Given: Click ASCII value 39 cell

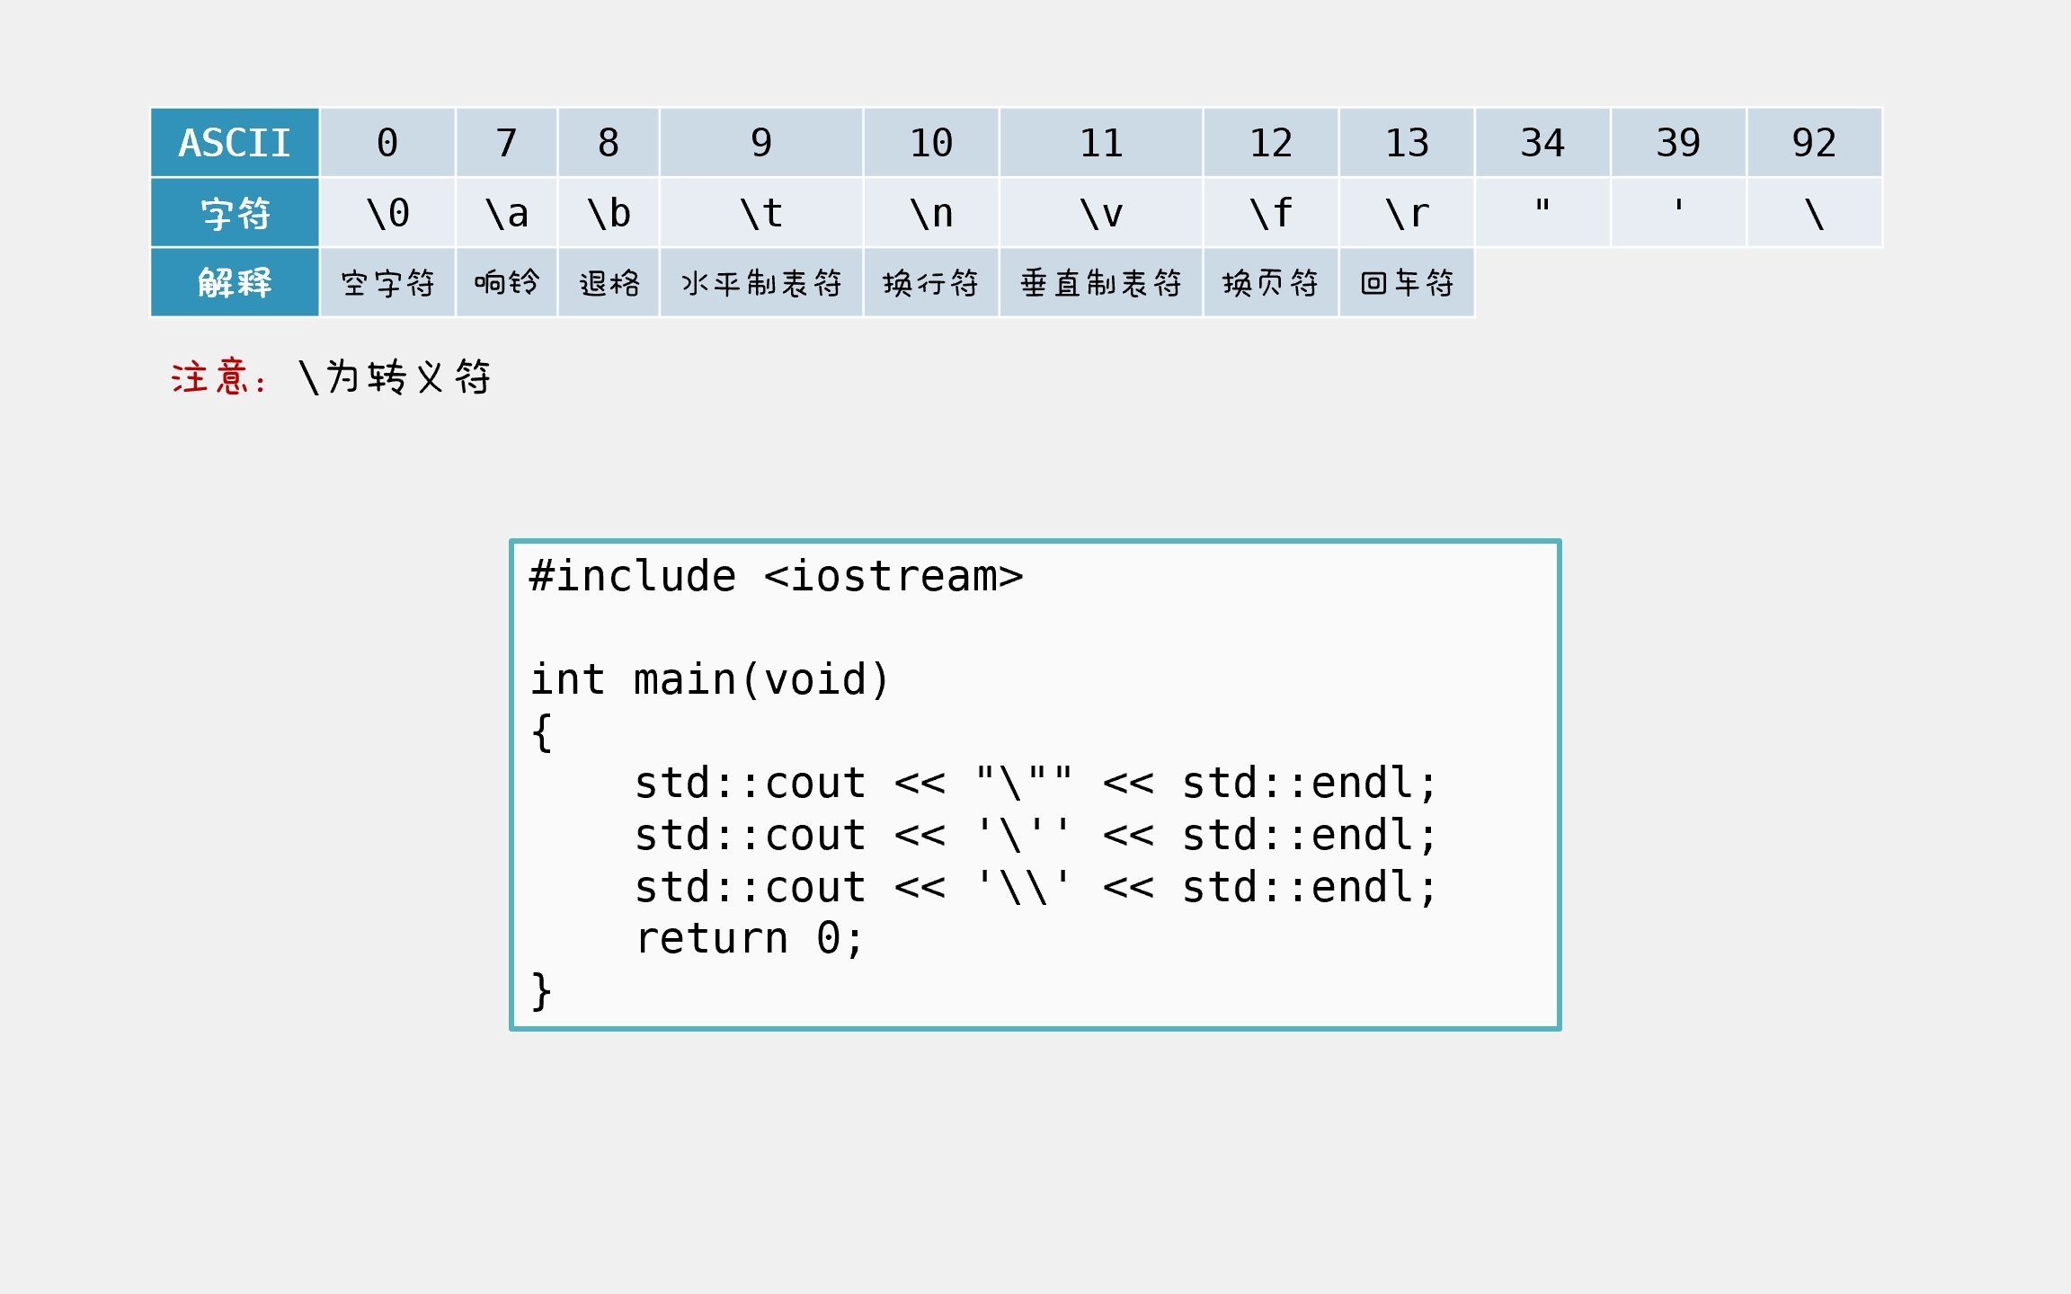Looking at the screenshot, I should 1678,143.
